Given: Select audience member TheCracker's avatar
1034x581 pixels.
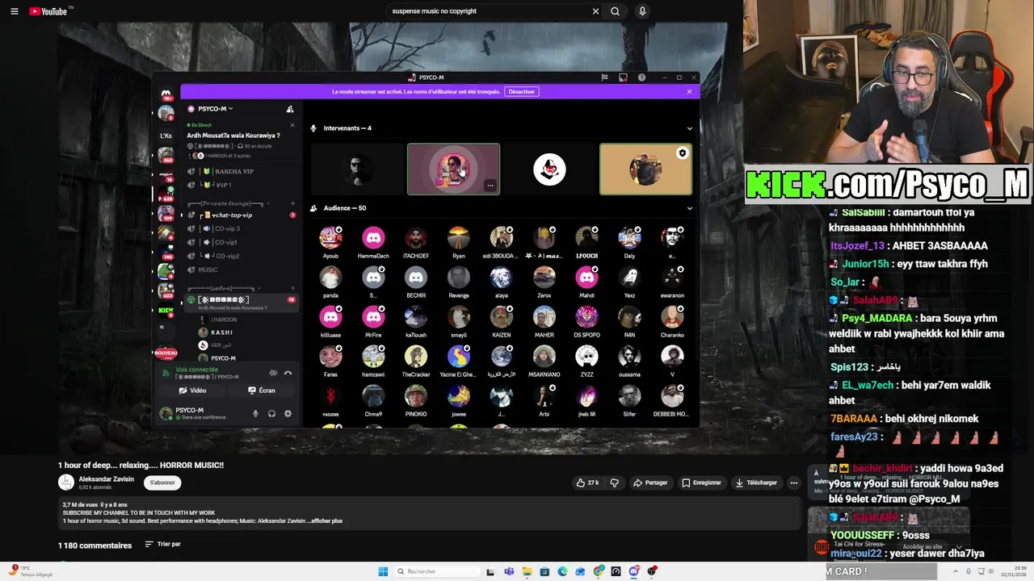Looking at the screenshot, I should (416, 356).
